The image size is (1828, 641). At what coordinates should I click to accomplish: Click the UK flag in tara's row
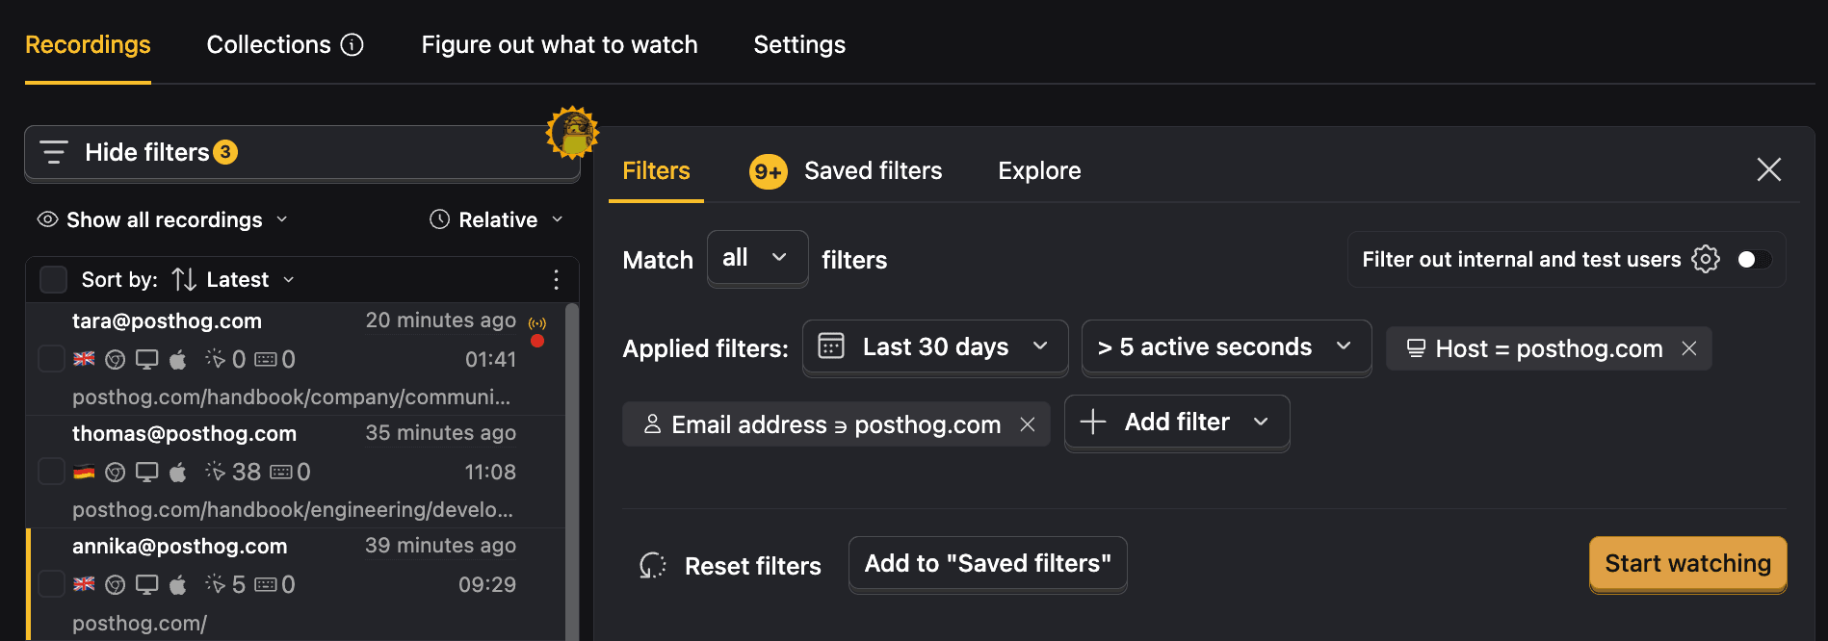click(x=85, y=359)
